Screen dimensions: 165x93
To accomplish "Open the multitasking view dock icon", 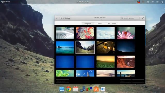I will 62,89.
